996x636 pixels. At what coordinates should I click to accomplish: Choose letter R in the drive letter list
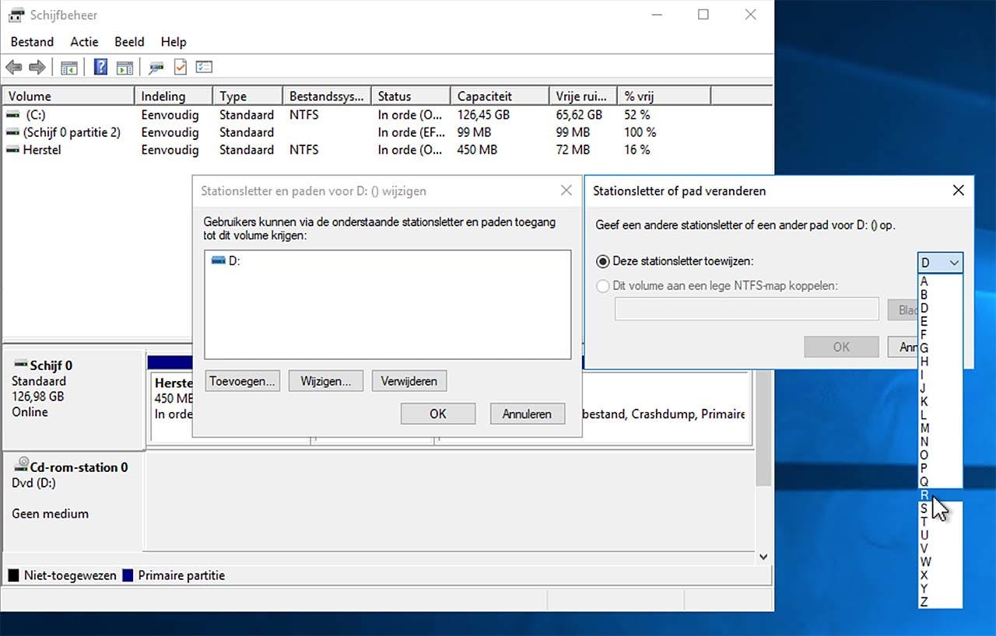pos(924,495)
